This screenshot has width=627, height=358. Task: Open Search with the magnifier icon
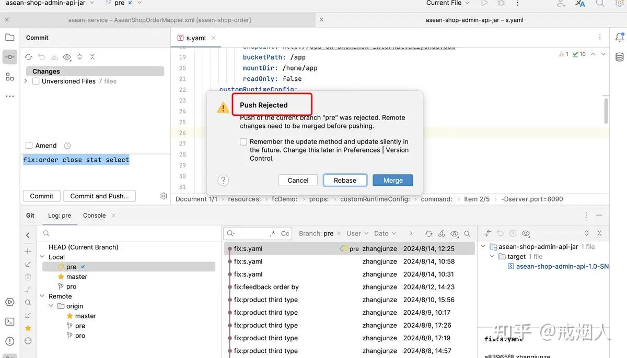pyautogui.click(x=599, y=4)
